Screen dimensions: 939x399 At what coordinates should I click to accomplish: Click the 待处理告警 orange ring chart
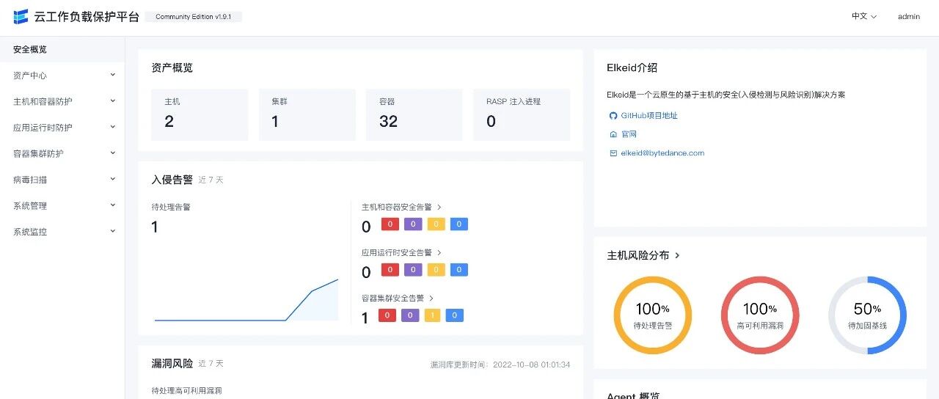pyautogui.click(x=653, y=315)
